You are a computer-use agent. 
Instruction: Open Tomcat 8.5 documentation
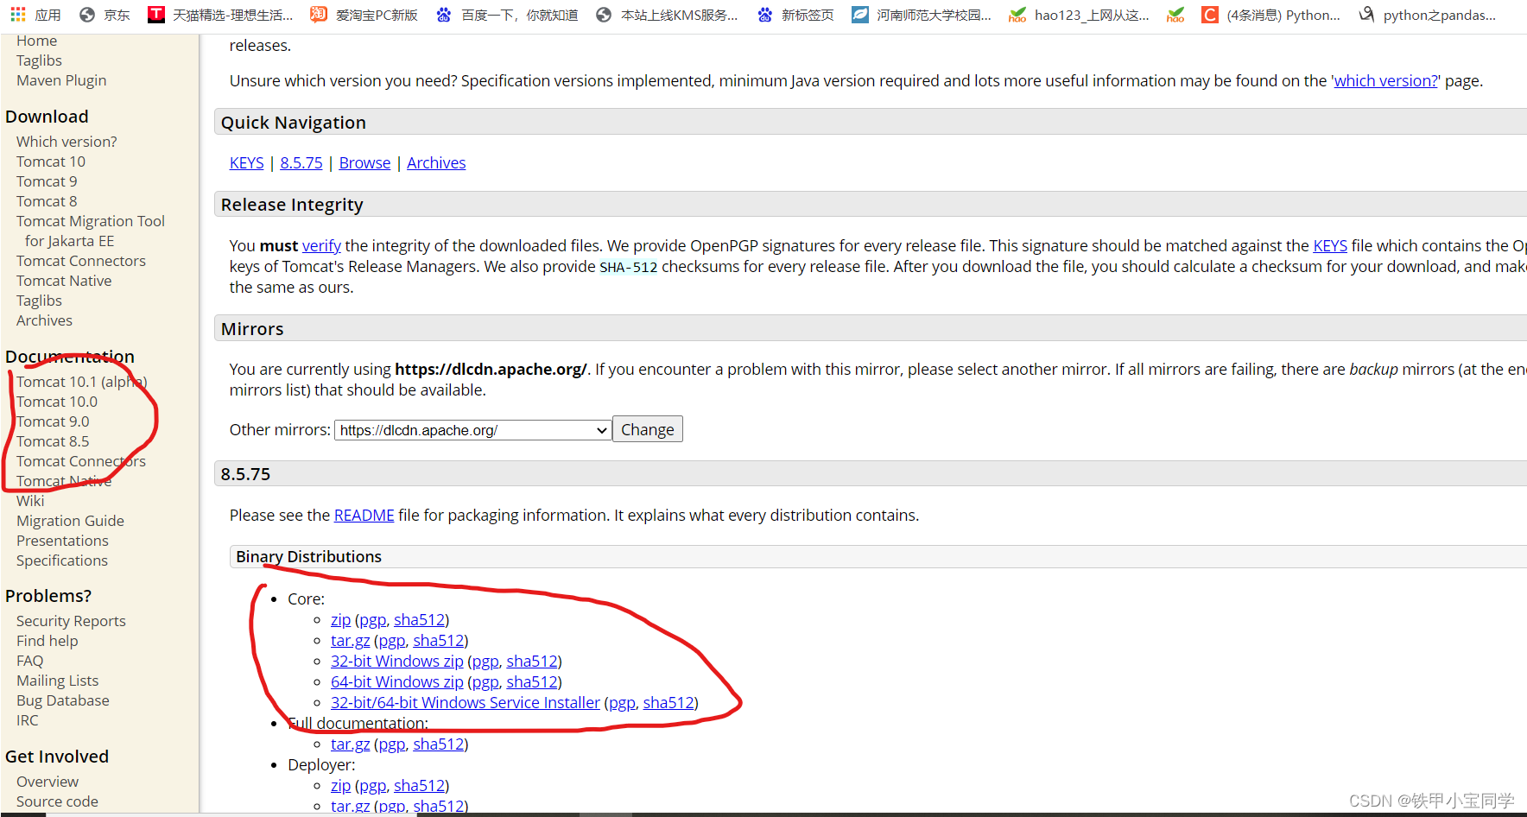[53, 441]
